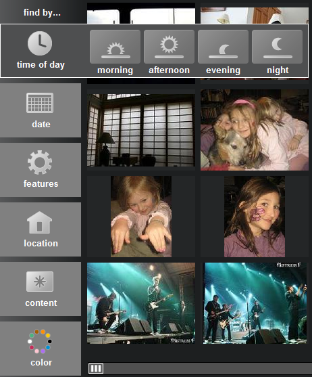The height and width of the screenshot is (377, 312).
Task: Open the content asterisk filter
Action: tap(41, 289)
